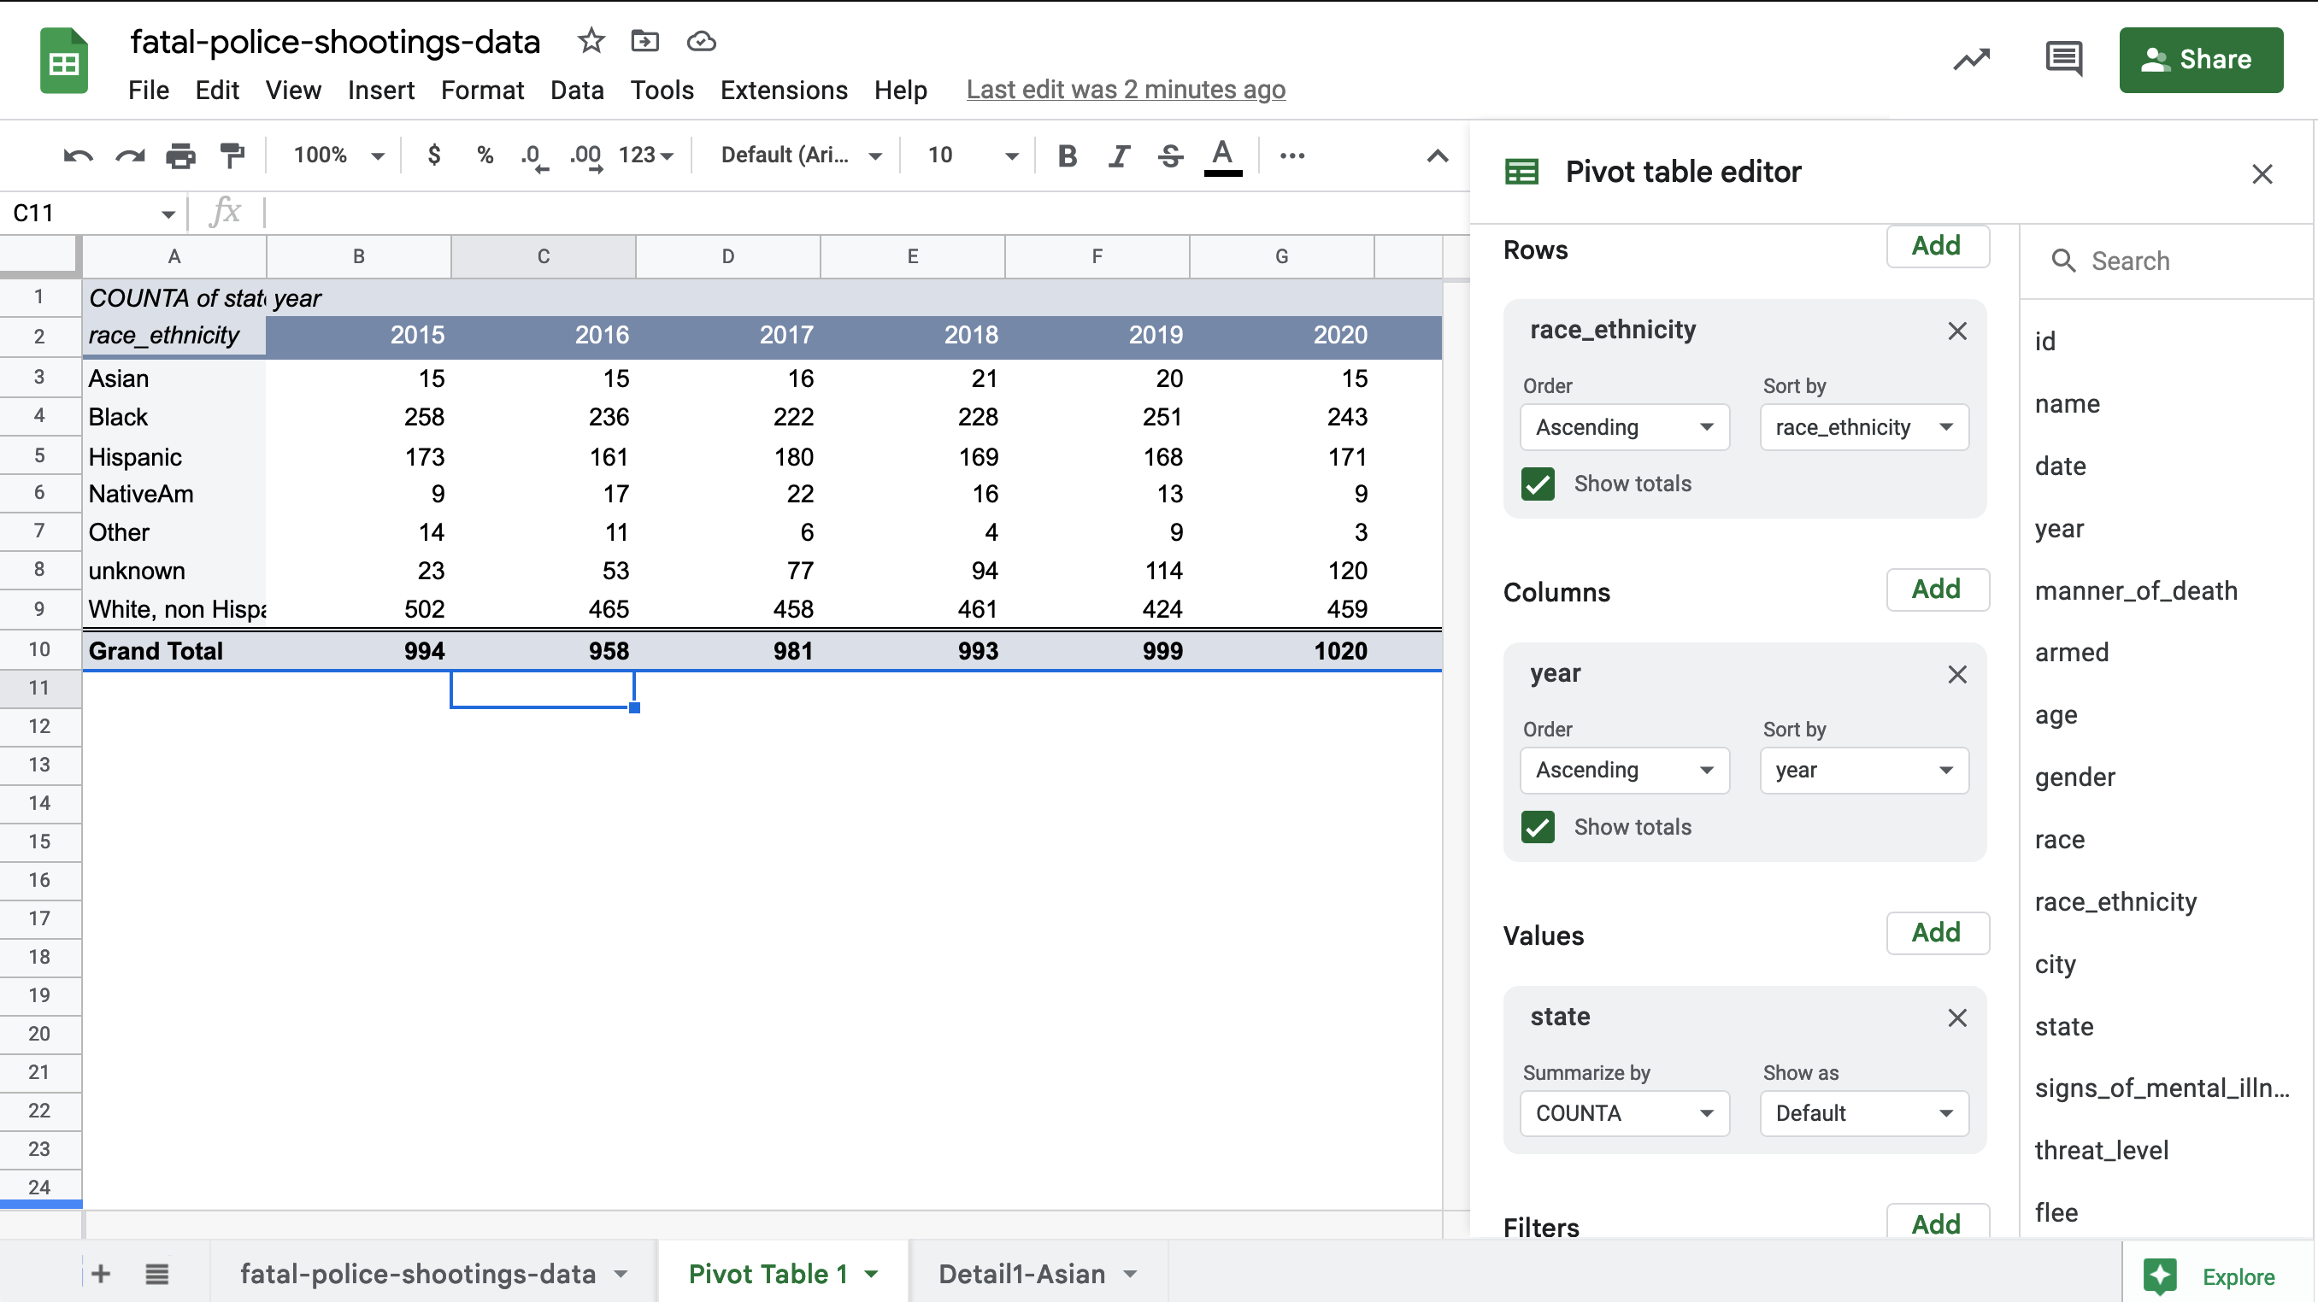Uncheck Show totals for race_ethnicity rows
The width and height of the screenshot is (2318, 1302).
[x=1538, y=484]
